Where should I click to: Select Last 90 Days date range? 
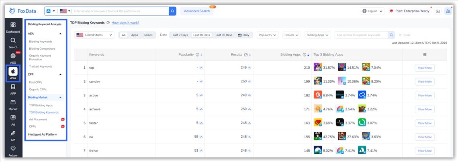coord(224,35)
